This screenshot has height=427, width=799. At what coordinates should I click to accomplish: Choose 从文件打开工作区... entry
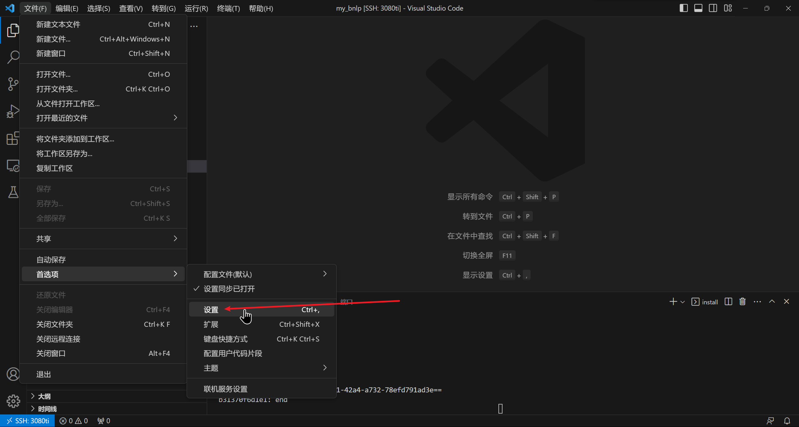coord(103,104)
